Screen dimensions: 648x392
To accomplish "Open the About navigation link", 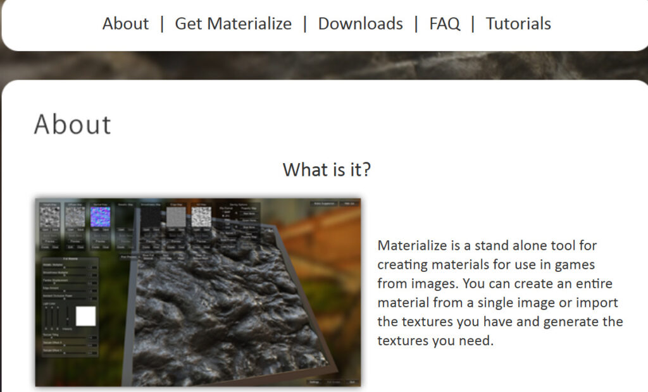I will tap(126, 23).
